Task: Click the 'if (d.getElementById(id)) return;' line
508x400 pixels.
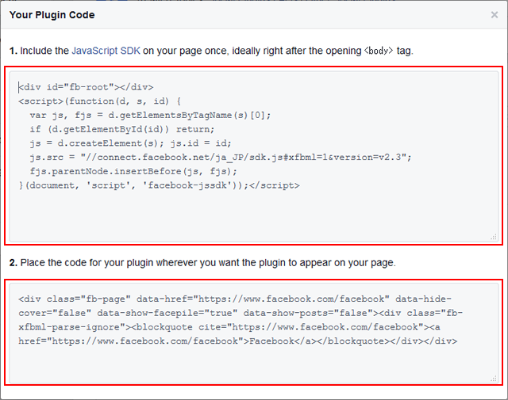Action: click(x=121, y=129)
